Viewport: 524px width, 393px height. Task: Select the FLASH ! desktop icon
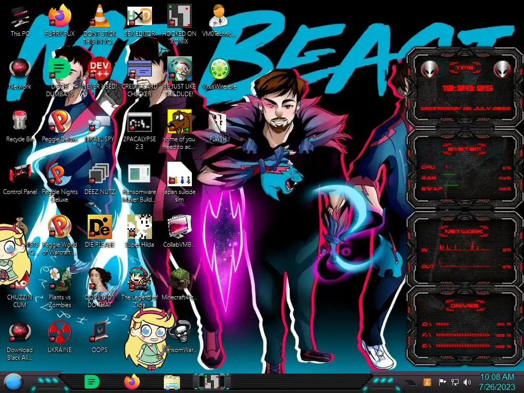(219, 127)
